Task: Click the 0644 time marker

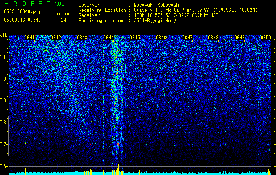Action: [108, 38]
